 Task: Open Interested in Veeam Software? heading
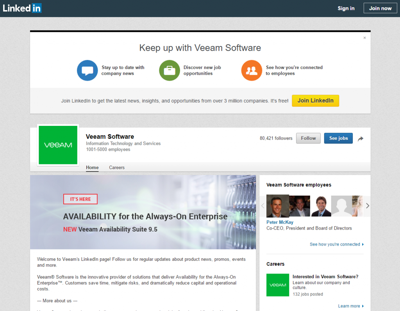coord(325,277)
